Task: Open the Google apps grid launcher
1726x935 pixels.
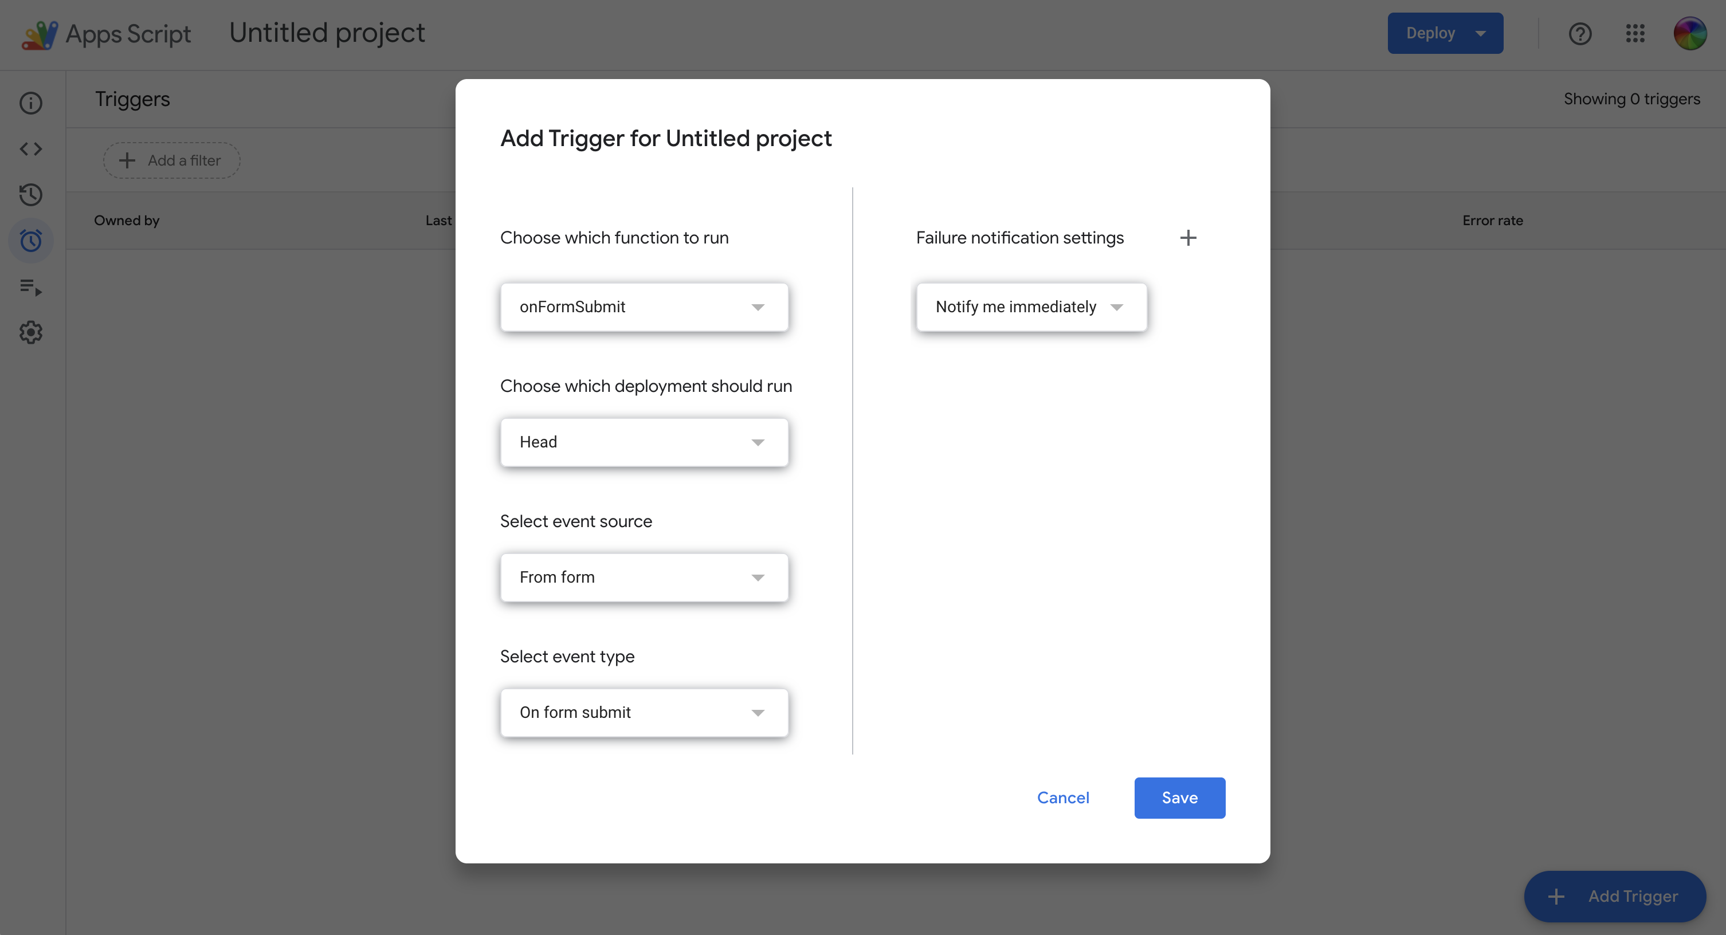Action: [x=1635, y=33]
